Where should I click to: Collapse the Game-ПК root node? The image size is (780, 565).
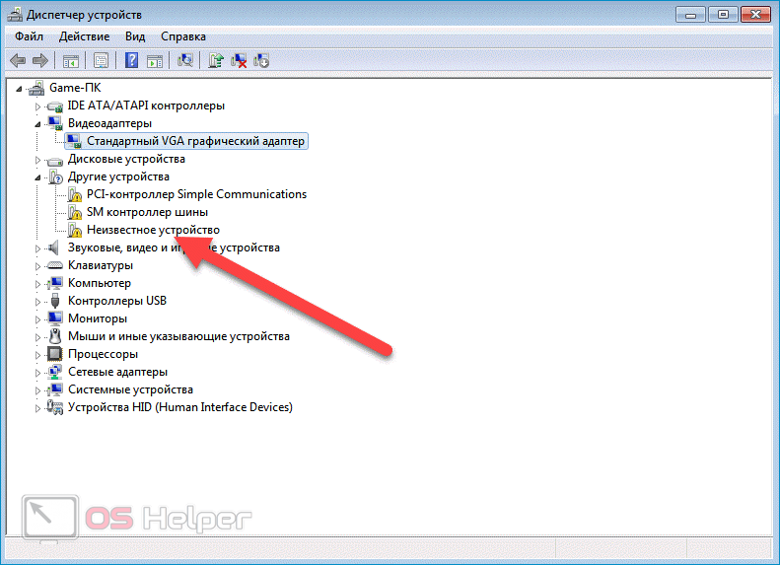19,89
